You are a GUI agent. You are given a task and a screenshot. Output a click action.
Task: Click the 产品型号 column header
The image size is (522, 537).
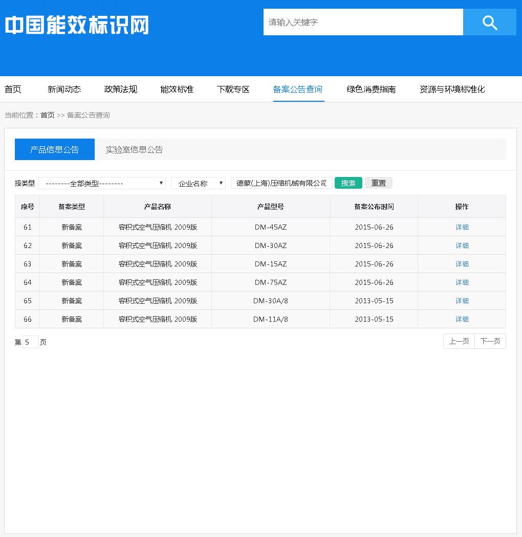tap(271, 207)
